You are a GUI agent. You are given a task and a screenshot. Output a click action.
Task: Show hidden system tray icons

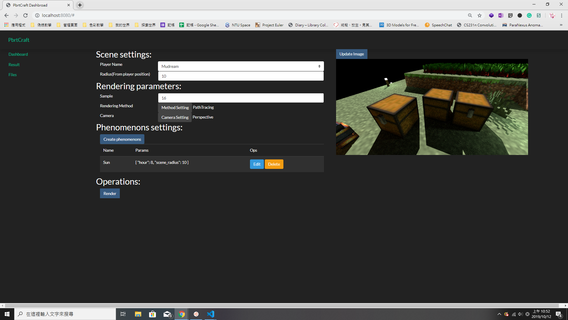tap(499, 314)
